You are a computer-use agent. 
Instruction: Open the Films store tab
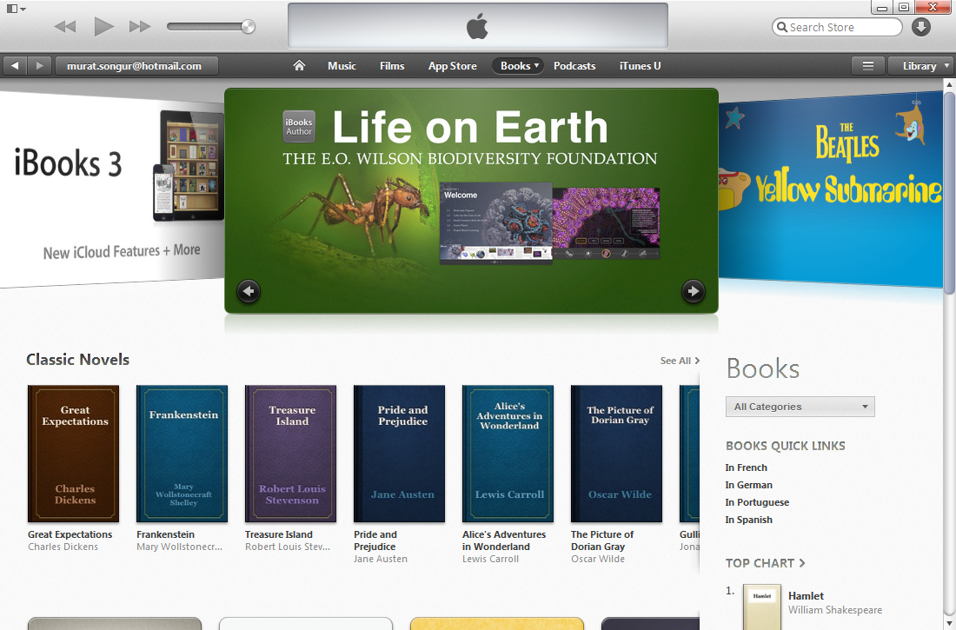coord(392,66)
